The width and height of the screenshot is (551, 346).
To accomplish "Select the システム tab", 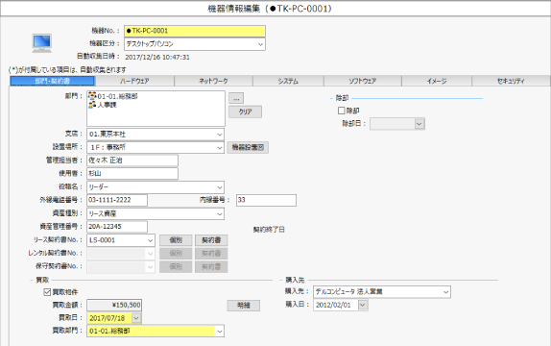I will (288, 81).
